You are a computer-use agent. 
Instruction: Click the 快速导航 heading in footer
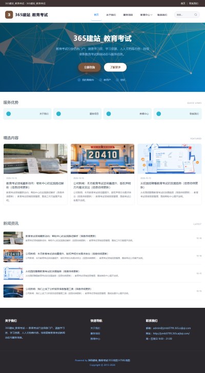[x=96, y=321]
